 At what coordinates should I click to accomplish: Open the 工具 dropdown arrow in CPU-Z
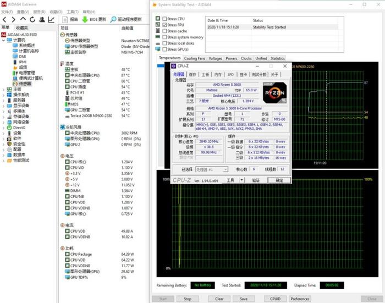point(241,180)
